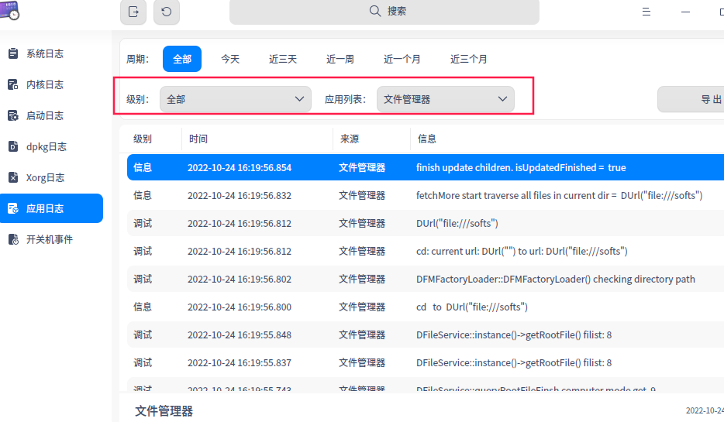
Task: Select log row 'cd to DUrl'
Action: pyautogui.click(x=426, y=307)
